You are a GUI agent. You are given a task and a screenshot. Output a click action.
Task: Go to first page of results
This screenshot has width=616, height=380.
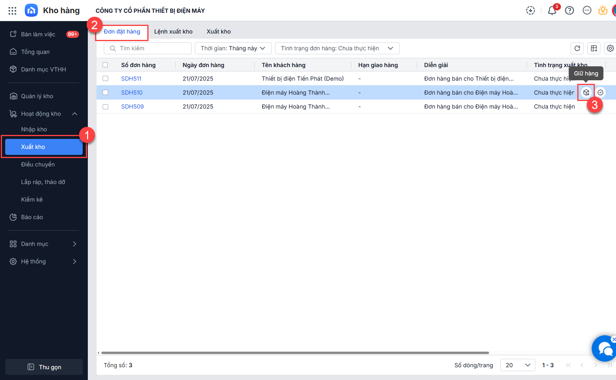(568, 365)
